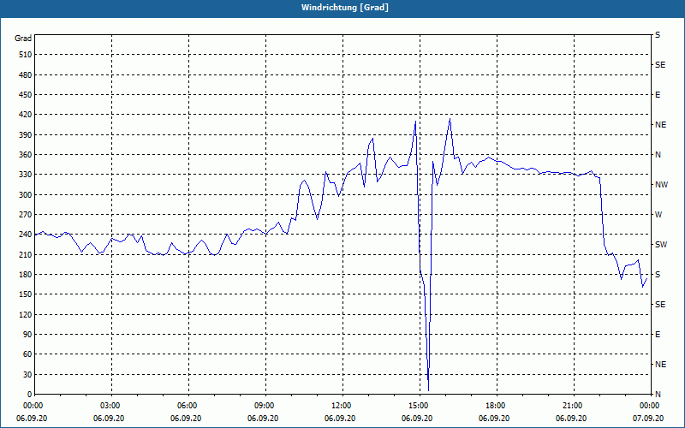Click the NW compass label
The height and width of the screenshot is (428, 685).
point(661,185)
